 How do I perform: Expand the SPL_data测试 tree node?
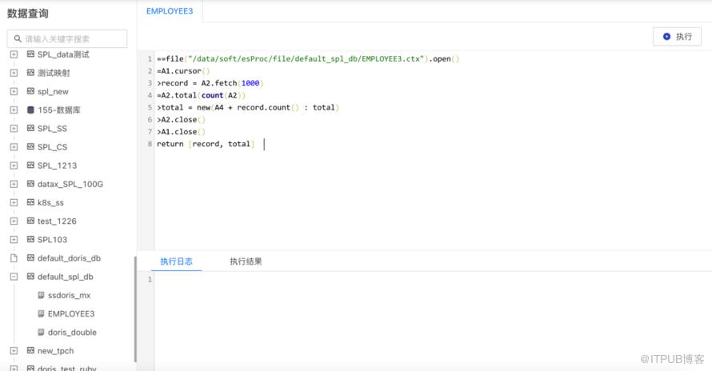14,54
